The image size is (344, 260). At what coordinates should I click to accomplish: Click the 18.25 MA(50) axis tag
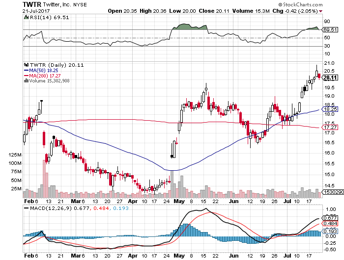[x=330, y=109]
